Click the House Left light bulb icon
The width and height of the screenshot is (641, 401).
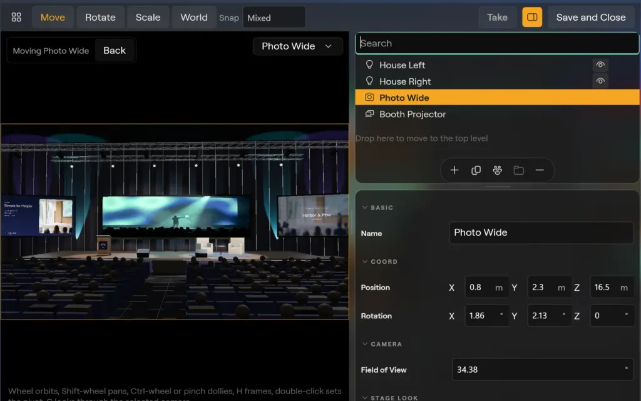369,65
